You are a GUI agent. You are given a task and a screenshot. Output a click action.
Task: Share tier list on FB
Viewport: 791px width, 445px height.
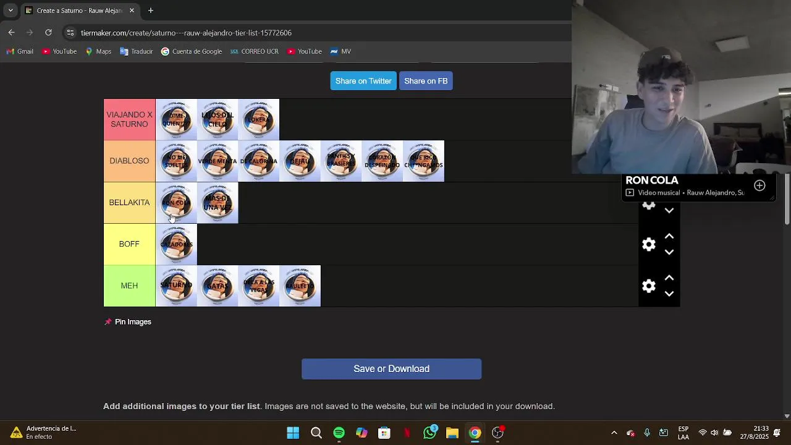[426, 81]
